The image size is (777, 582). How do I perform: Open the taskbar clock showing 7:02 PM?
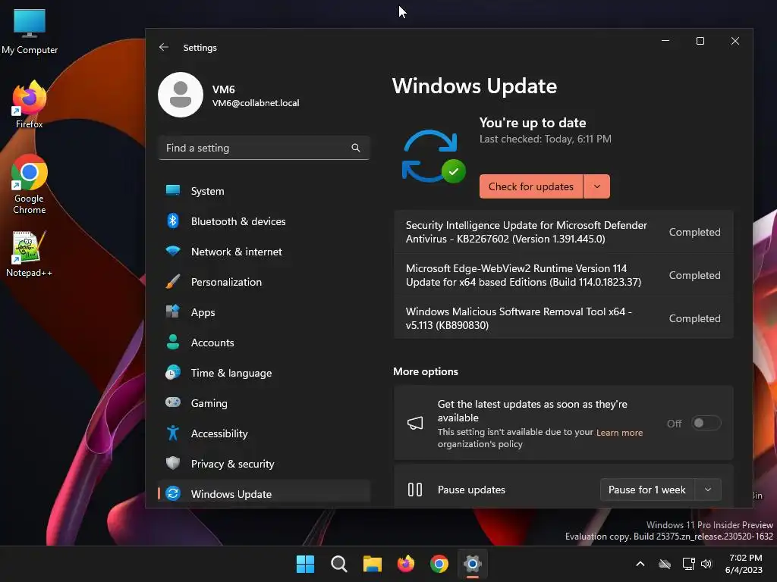pyautogui.click(x=744, y=564)
